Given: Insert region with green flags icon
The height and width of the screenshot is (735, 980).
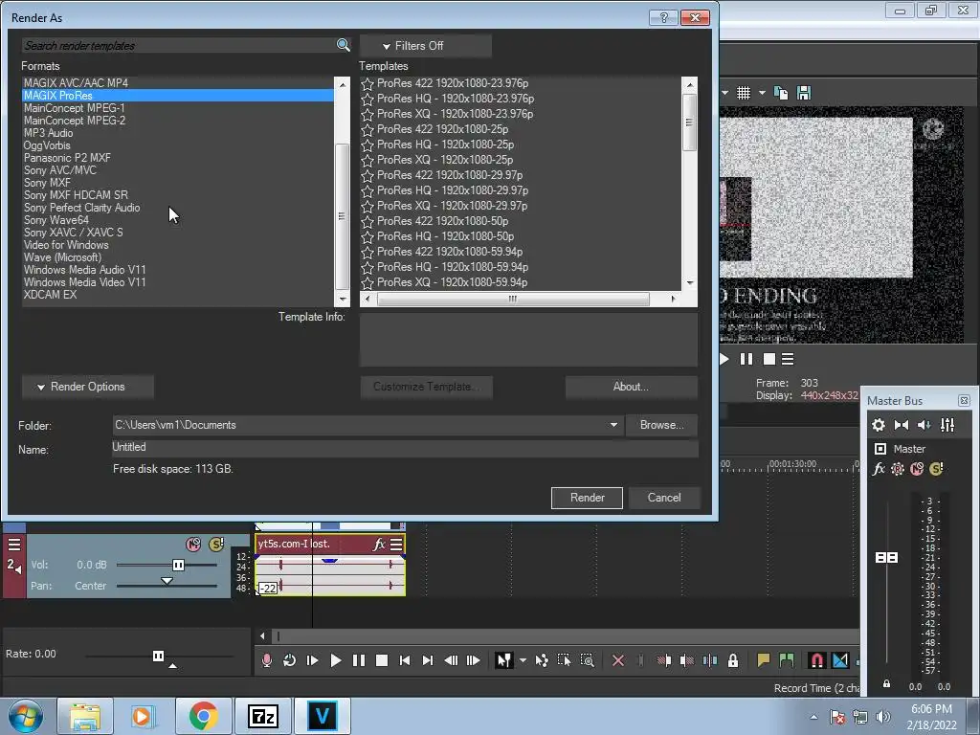Looking at the screenshot, I should tap(787, 660).
